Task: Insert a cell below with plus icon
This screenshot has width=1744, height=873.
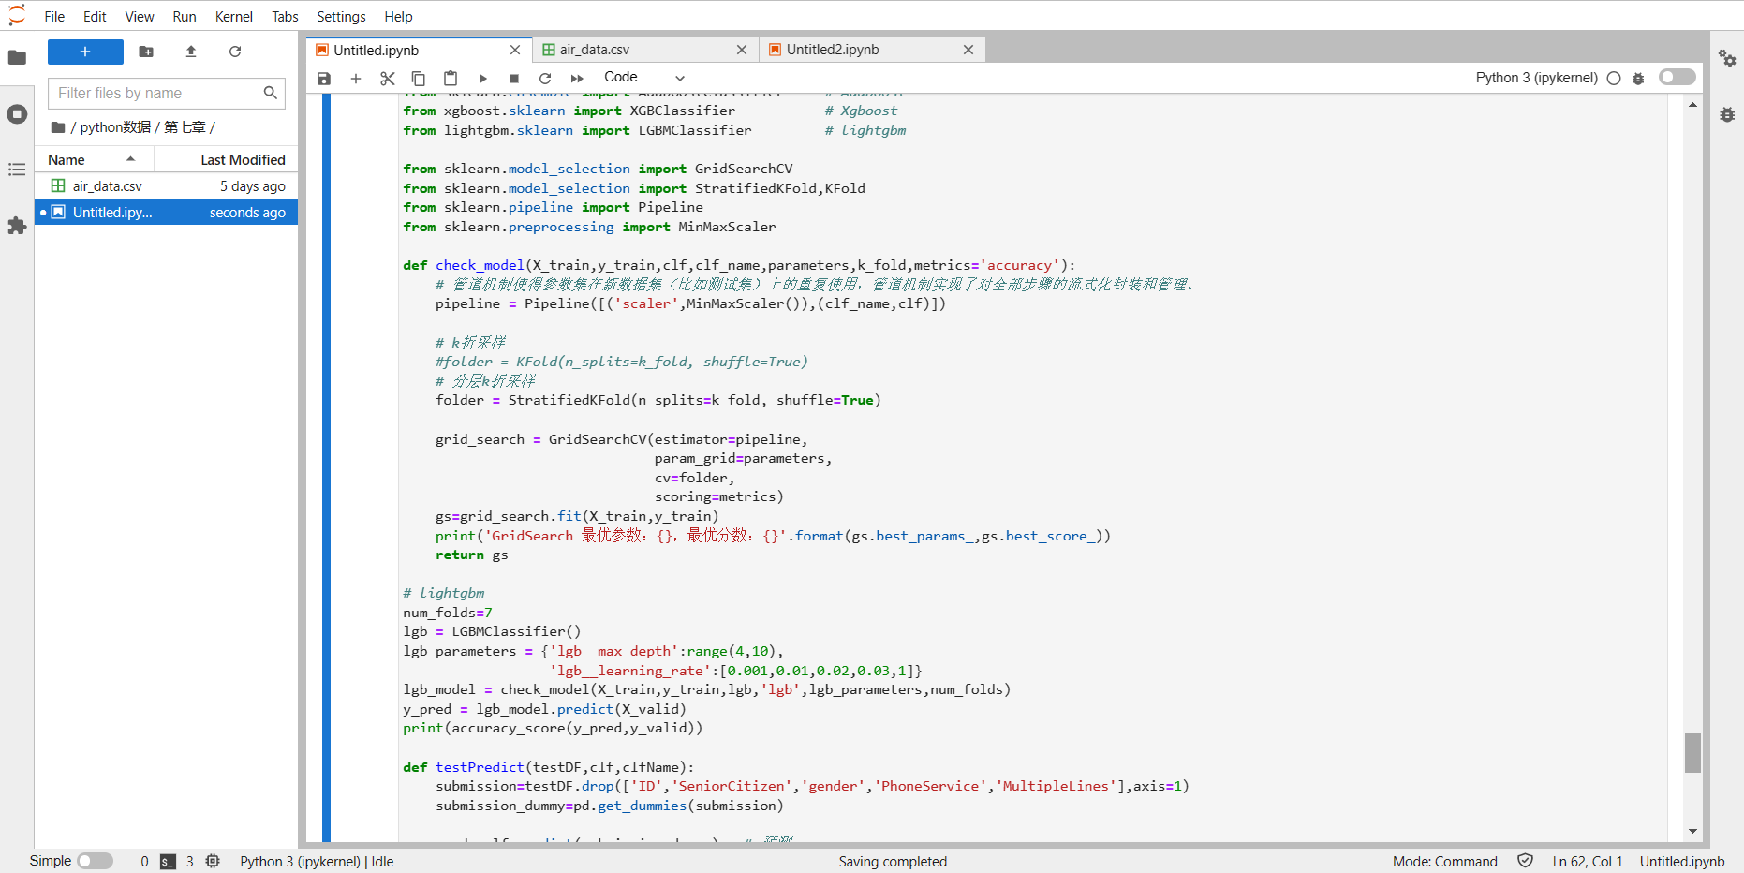Action: click(x=356, y=79)
